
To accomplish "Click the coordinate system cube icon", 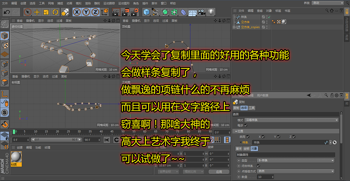I will click(x=105, y=12).
